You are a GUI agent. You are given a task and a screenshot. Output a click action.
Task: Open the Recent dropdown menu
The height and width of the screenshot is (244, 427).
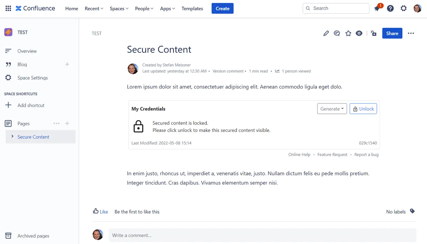(x=94, y=9)
